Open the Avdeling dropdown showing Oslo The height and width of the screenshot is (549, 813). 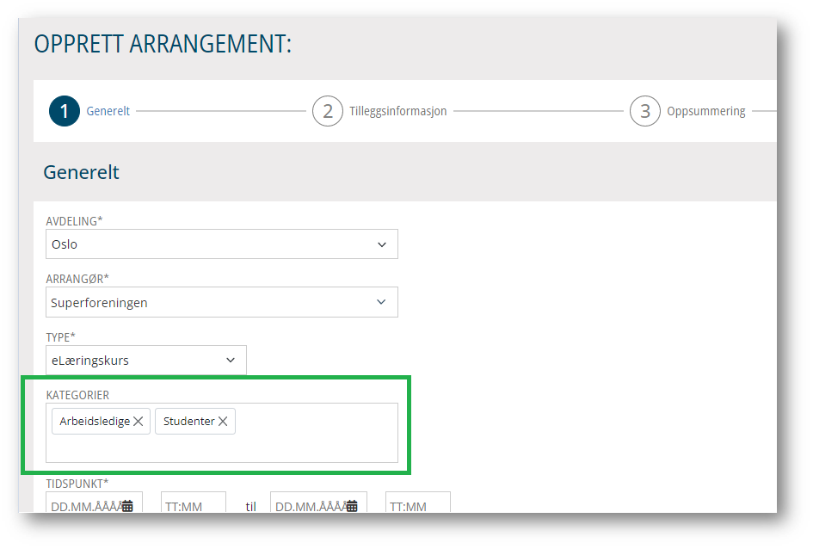point(221,244)
